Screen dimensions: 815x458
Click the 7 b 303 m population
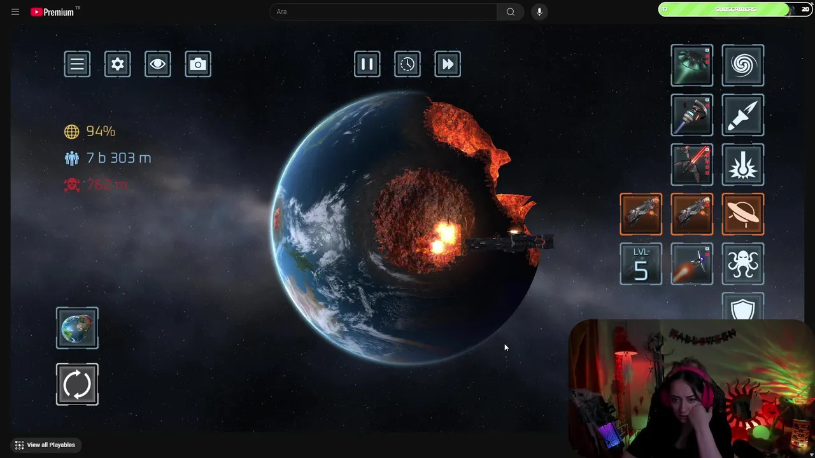(108, 158)
